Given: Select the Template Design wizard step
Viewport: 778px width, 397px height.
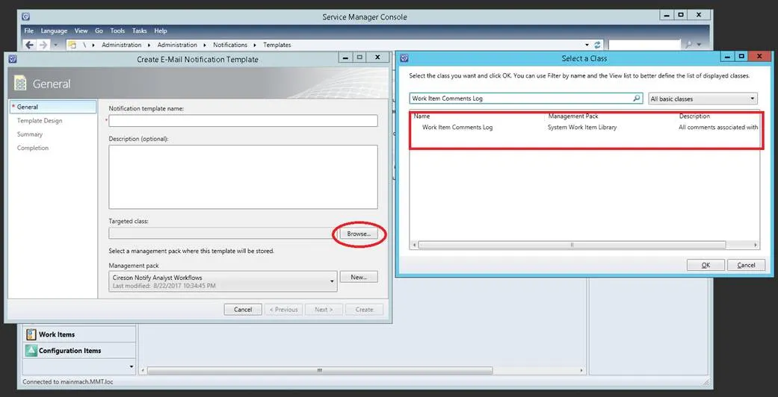Looking at the screenshot, I should 40,120.
